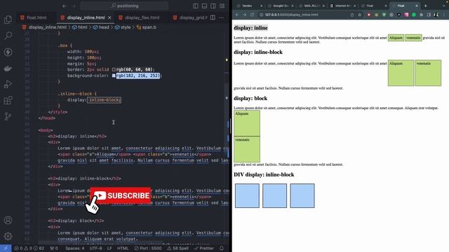Click the red play extension icon
The width and height of the screenshot is (449, 252).
tap(369, 15)
